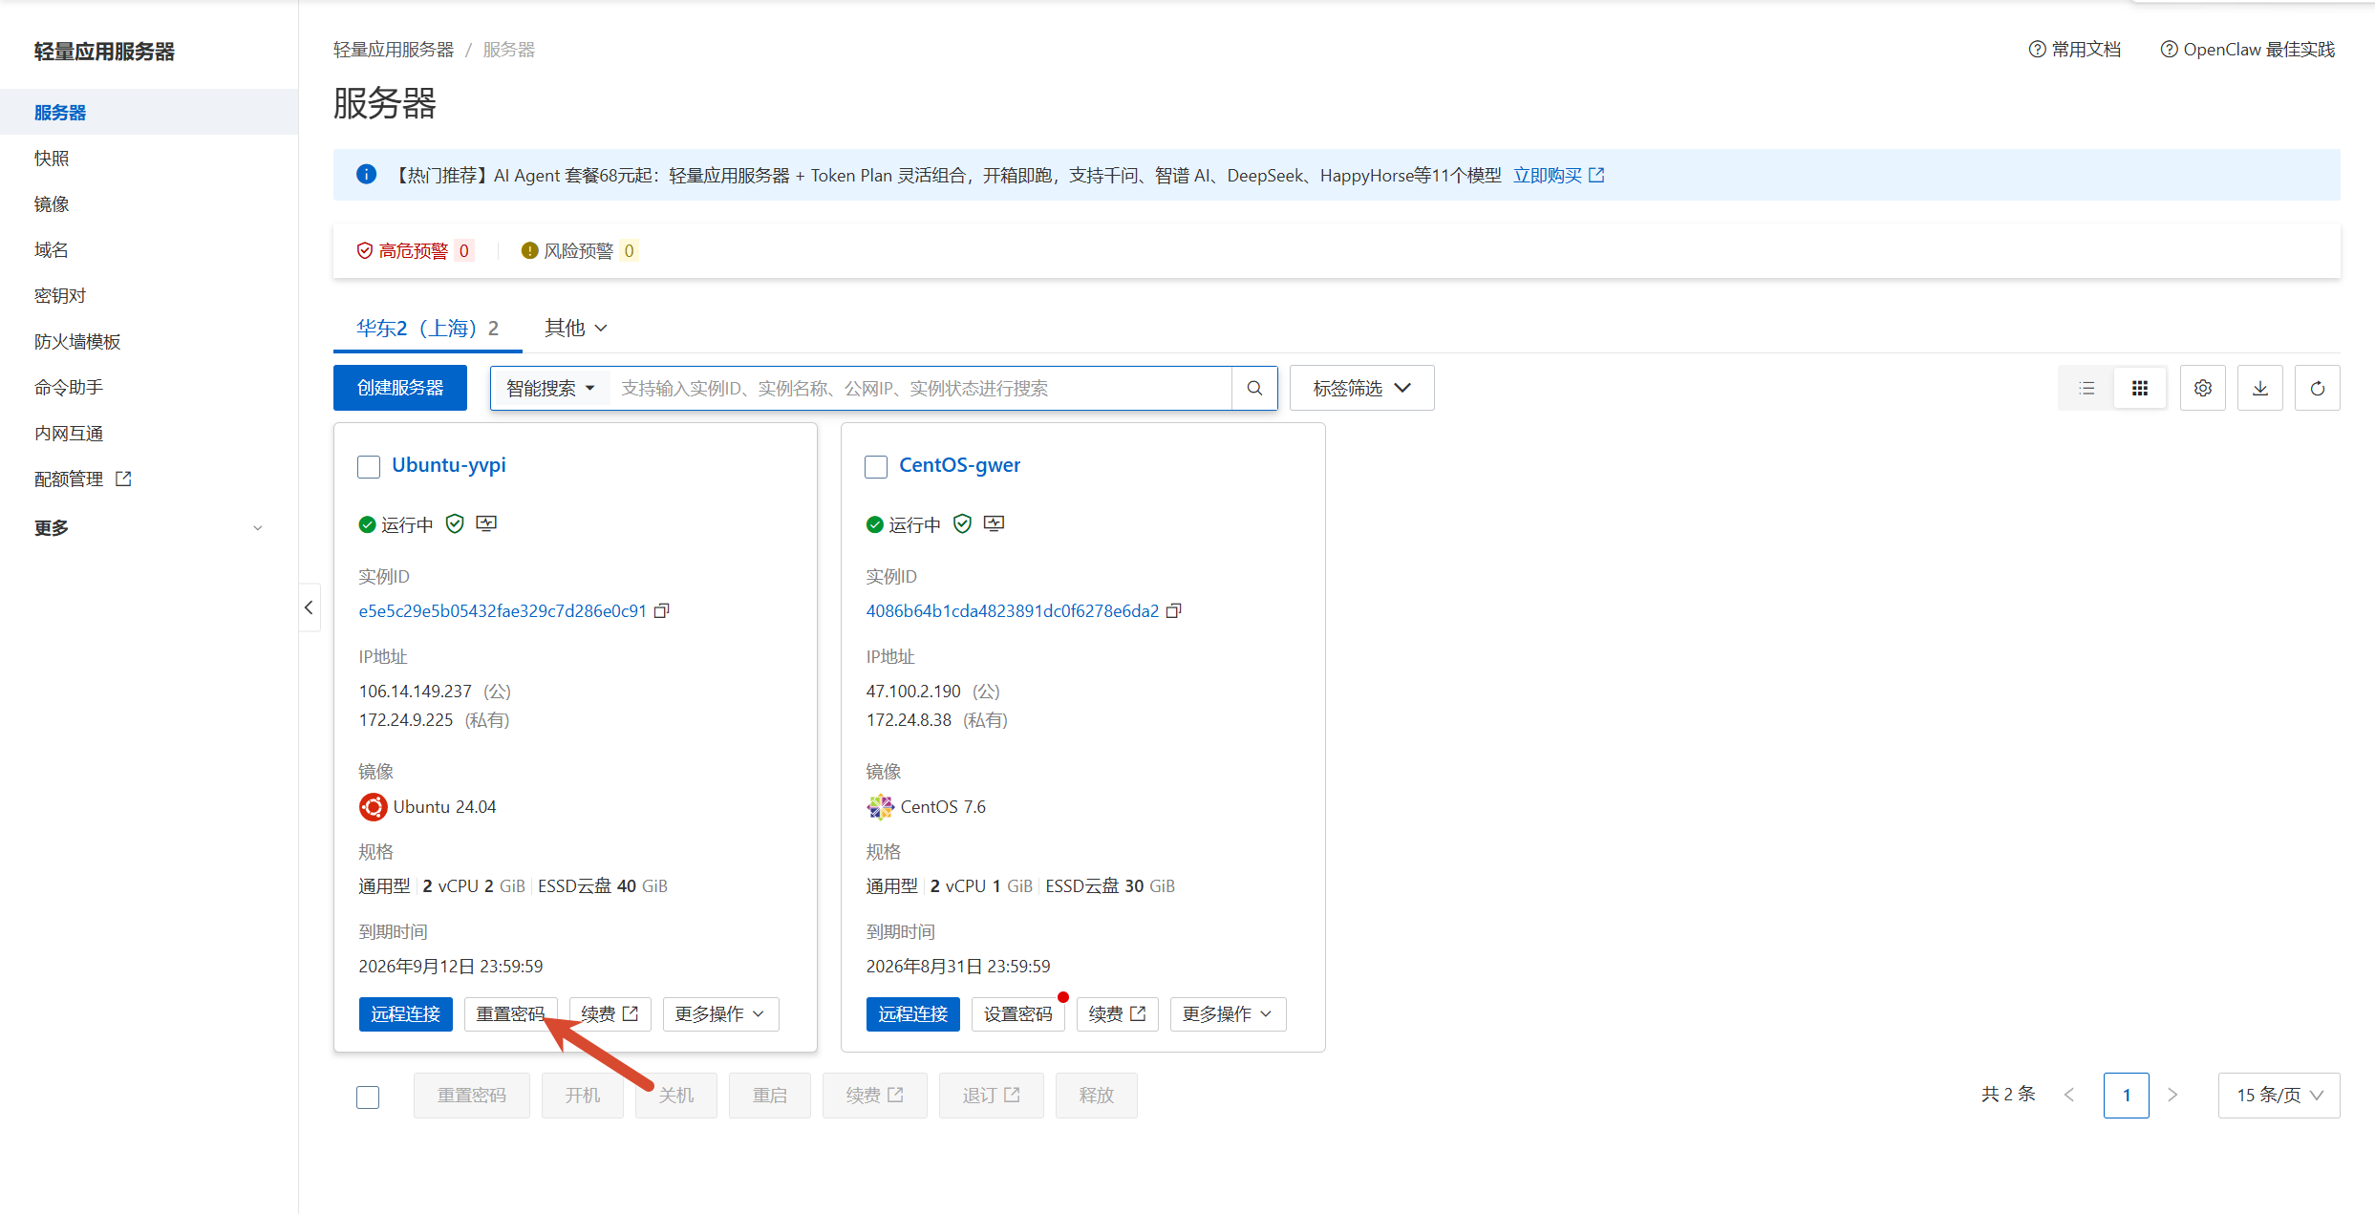2375x1214 pixels.
Task: Refresh the server list
Action: click(x=2318, y=388)
